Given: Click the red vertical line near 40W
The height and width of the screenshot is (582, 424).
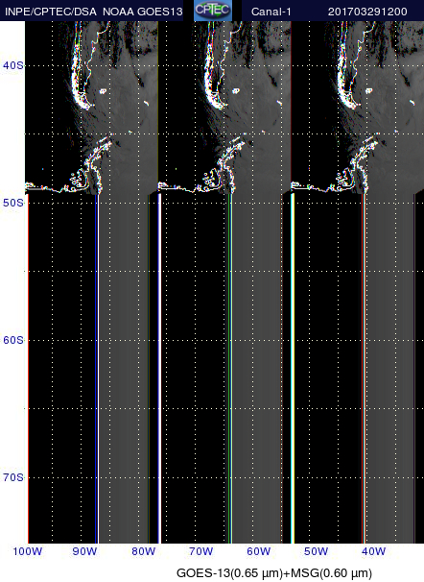Looking at the screenshot, I should click(362, 369).
